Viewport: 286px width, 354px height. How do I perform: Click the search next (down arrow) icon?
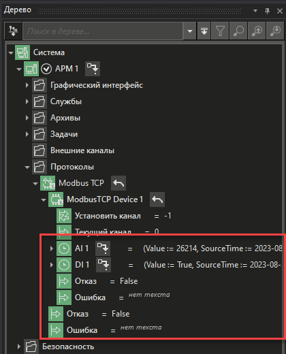point(275,31)
